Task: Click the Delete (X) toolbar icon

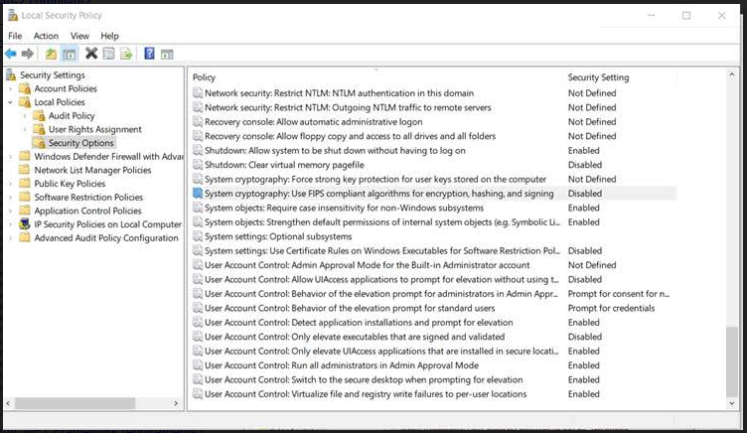Action: pos(91,54)
